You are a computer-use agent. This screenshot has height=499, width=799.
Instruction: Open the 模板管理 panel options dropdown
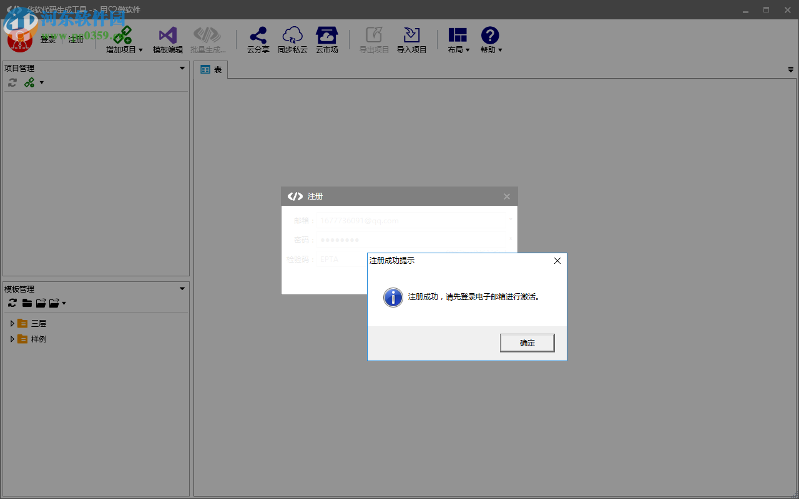tap(182, 289)
